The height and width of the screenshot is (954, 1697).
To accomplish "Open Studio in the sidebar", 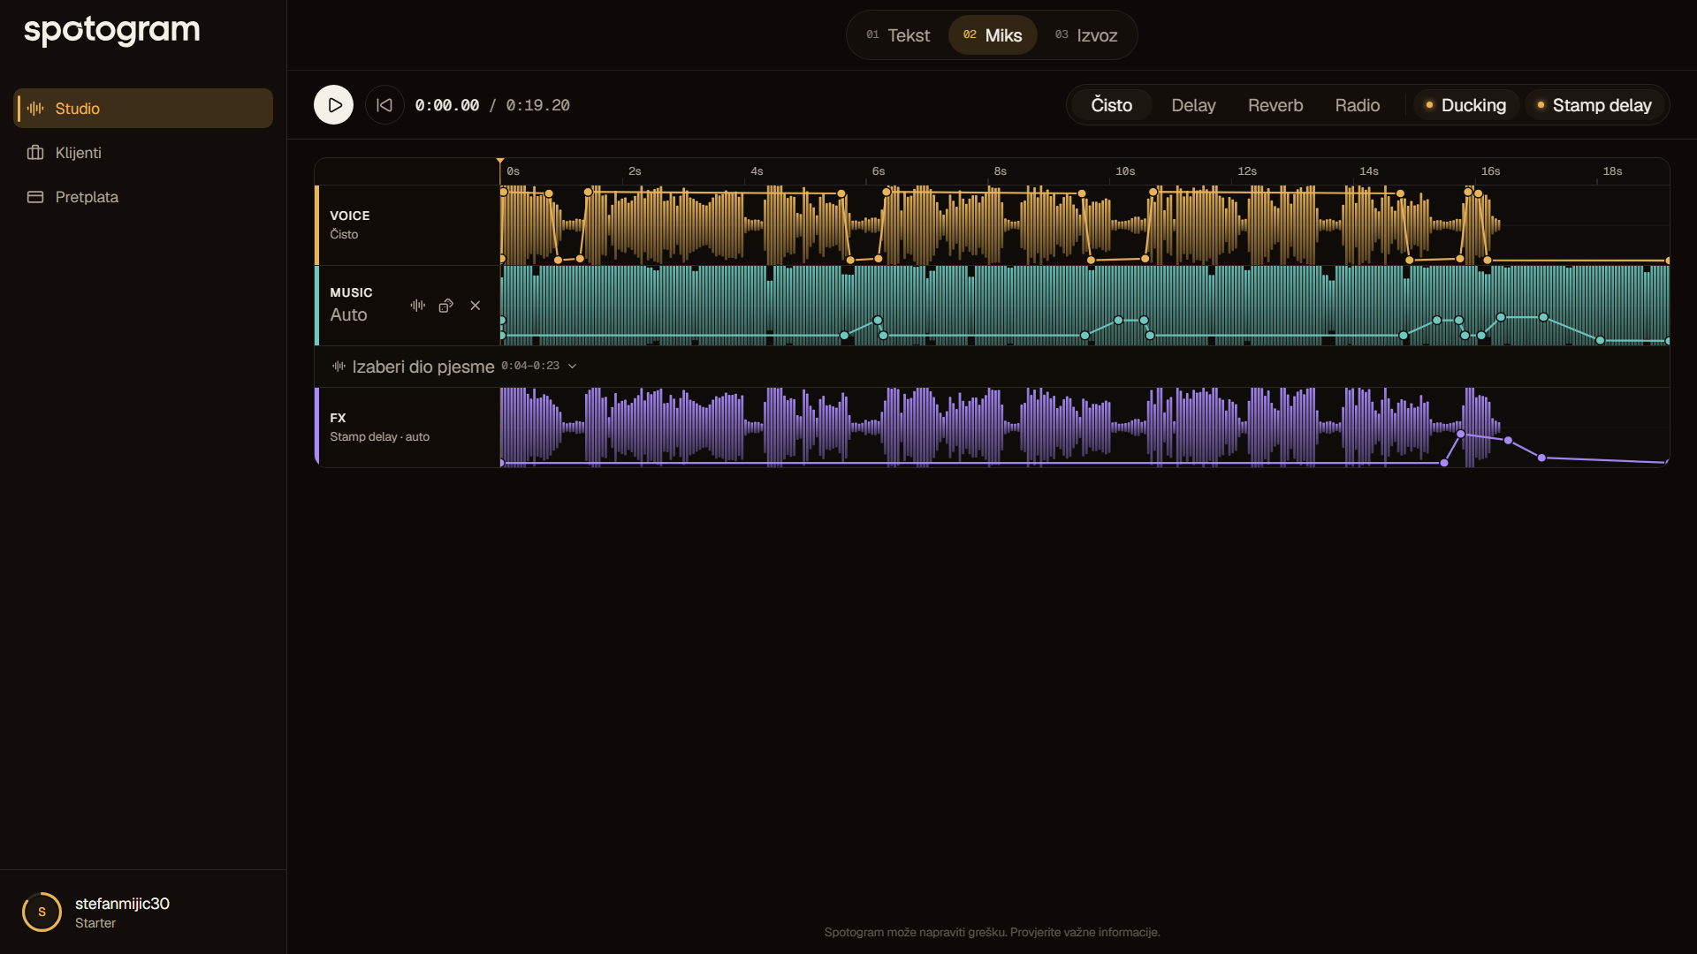I will pyautogui.click(x=143, y=109).
